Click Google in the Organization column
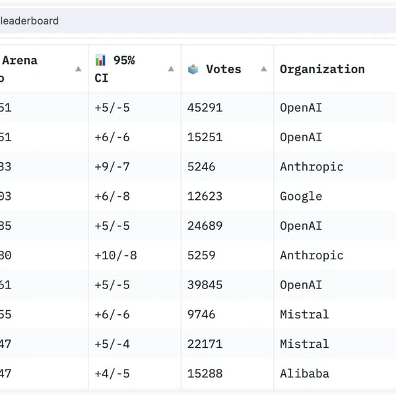 tap(301, 197)
